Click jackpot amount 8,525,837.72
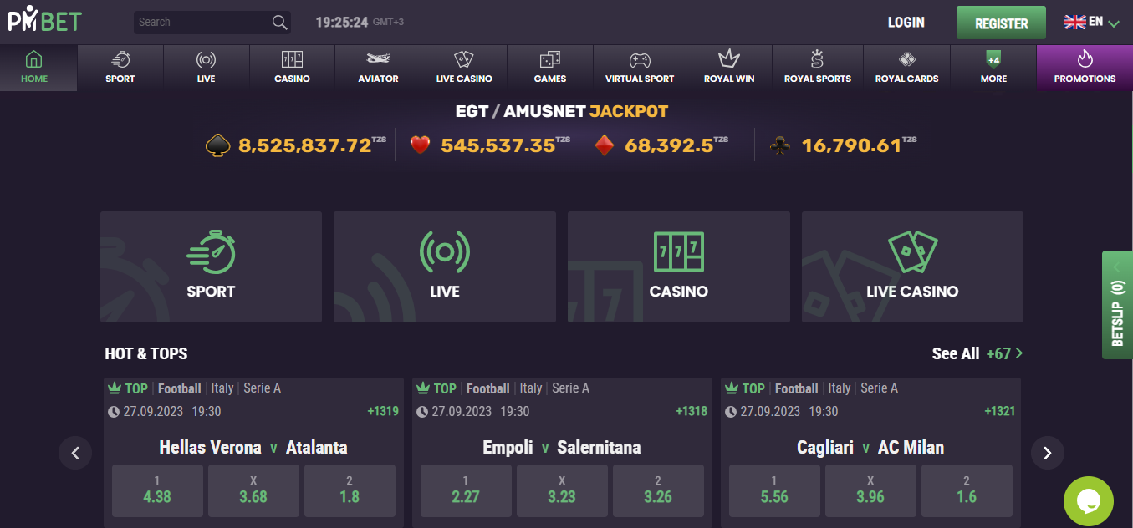Screen dimensions: 1133x528 304,145
